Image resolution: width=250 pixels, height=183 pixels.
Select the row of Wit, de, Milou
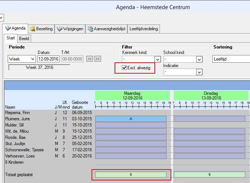[x=16, y=131]
